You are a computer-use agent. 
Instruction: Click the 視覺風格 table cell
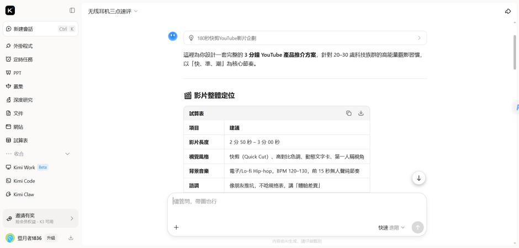[204, 157]
